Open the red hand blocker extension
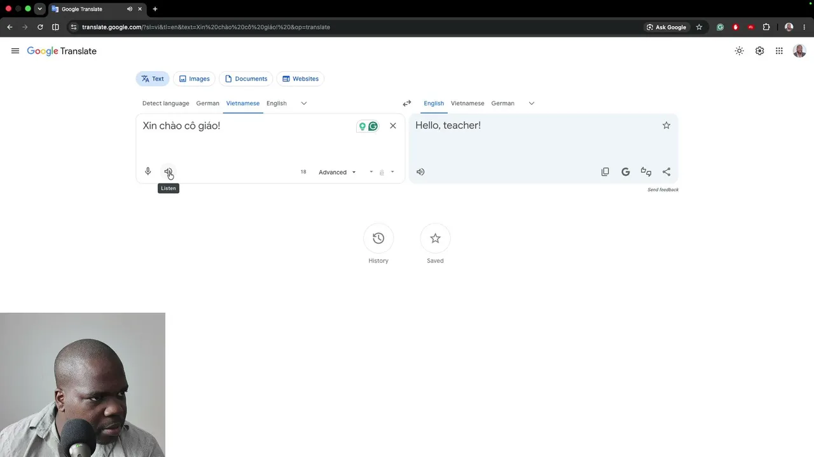The image size is (814, 457). click(x=736, y=27)
